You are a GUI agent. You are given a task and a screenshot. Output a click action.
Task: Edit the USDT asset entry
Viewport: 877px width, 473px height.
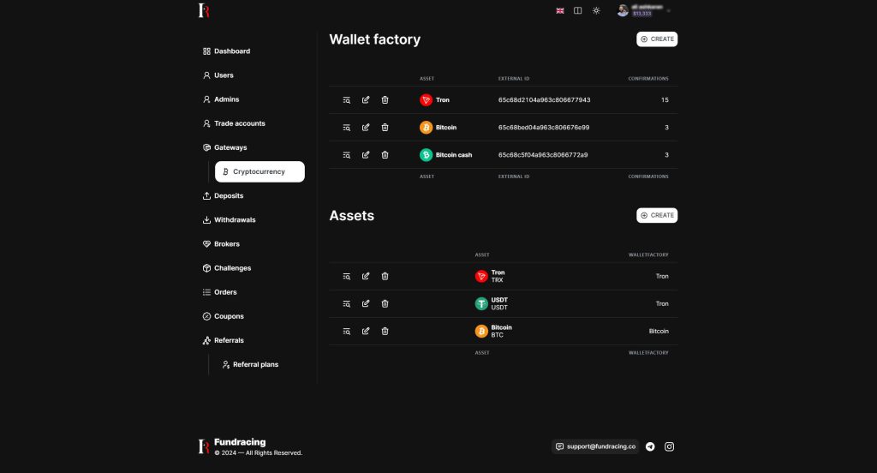pos(366,304)
